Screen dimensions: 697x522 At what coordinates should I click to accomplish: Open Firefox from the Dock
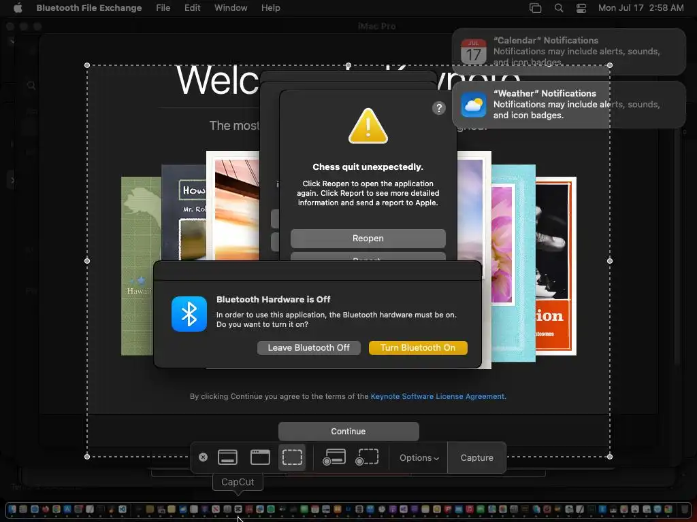coord(46,509)
